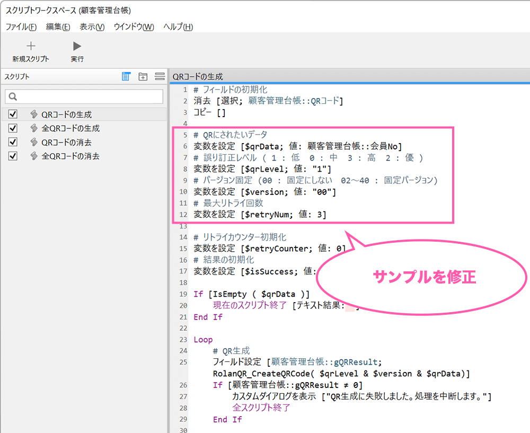This screenshot has height=433, width=530.
Task: Create a new folder with the folder icon
Action: click(x=143, y=76)
